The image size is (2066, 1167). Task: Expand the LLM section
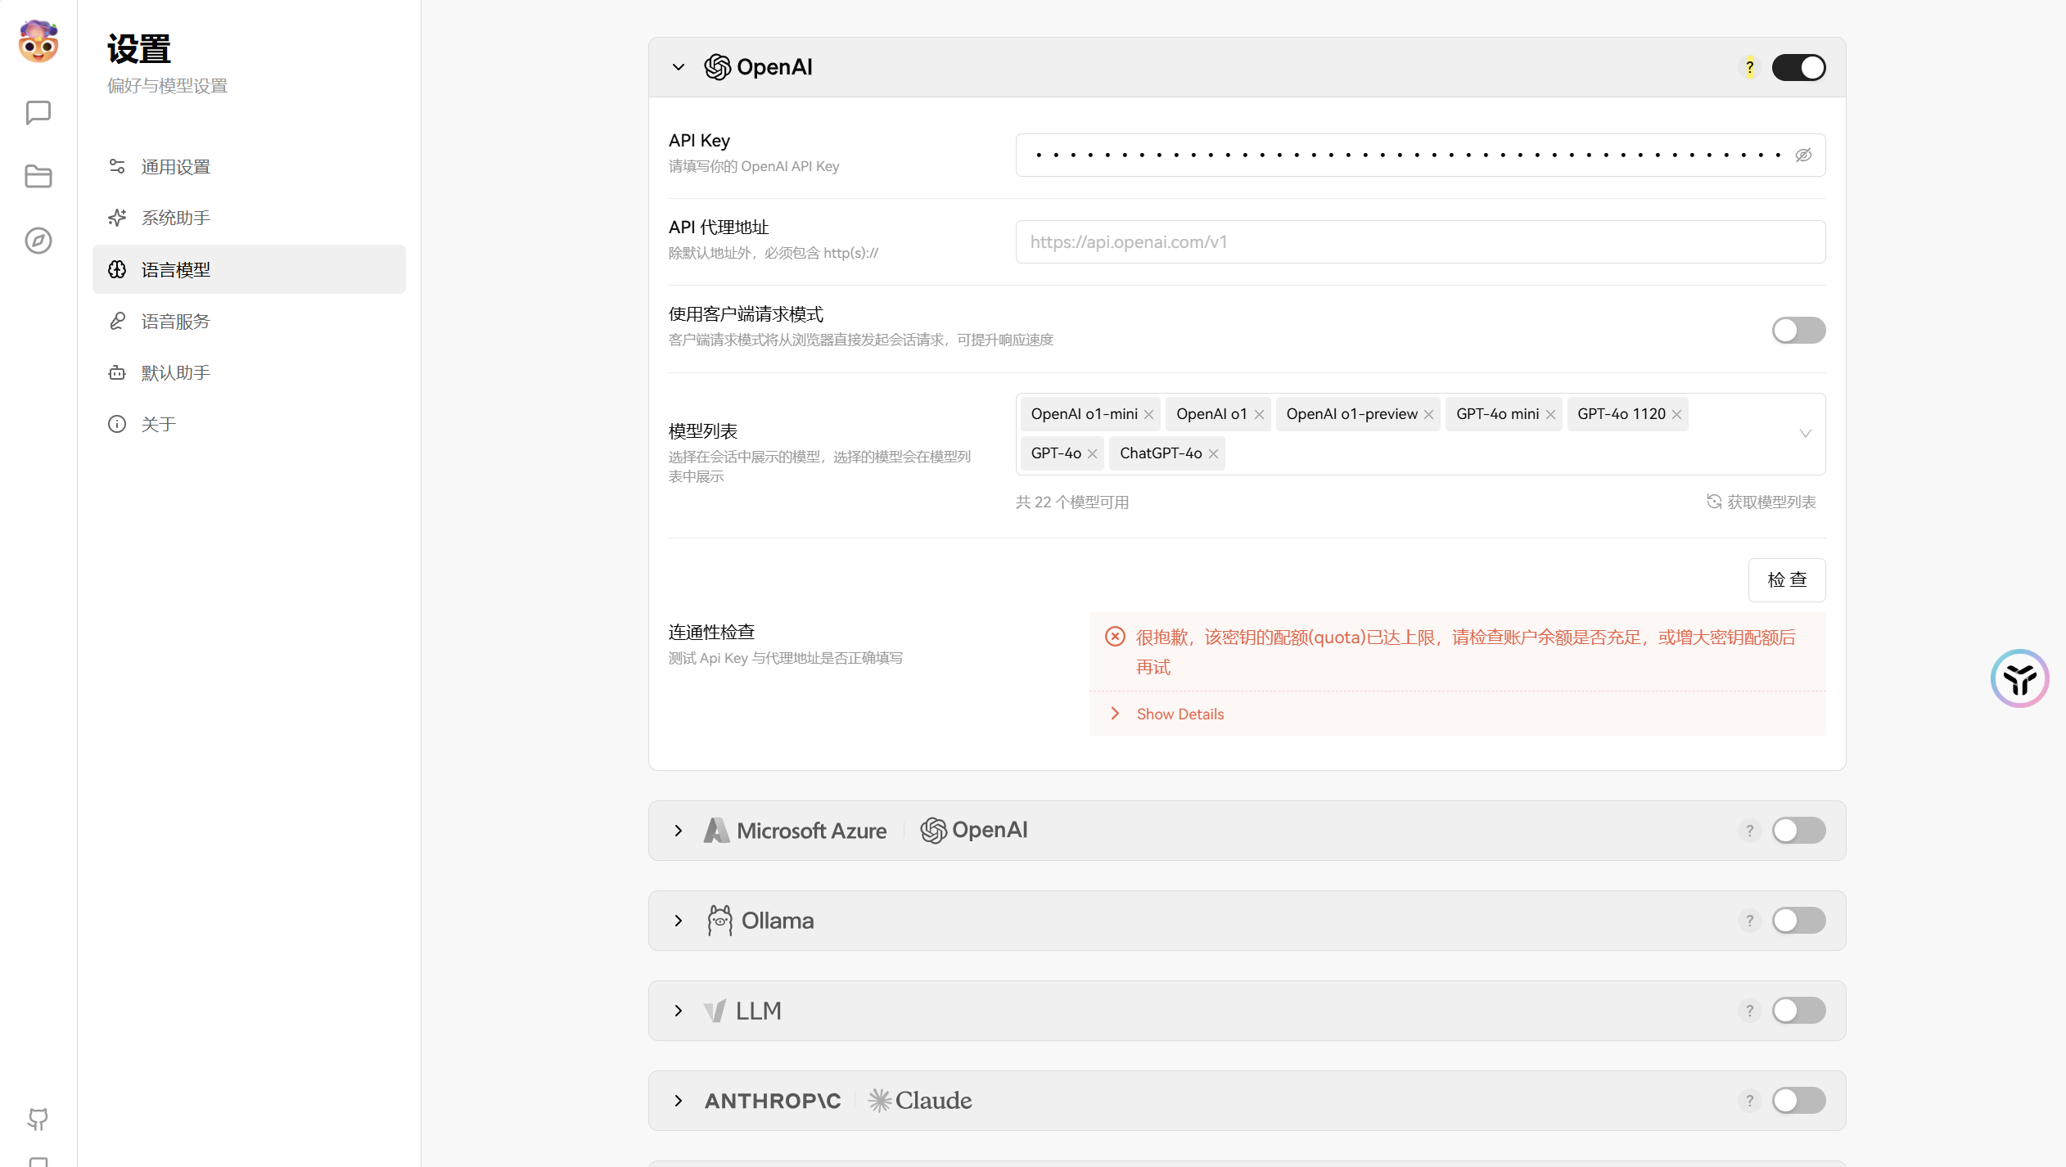[679, 1011]
